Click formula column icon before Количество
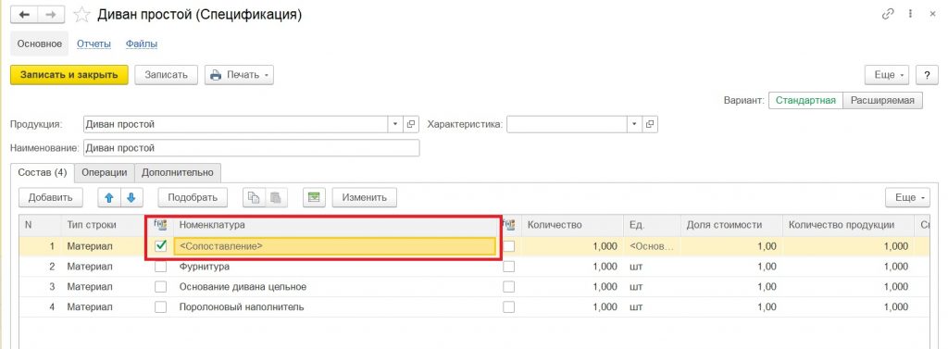The image size is (948, 349). [509, 224]
